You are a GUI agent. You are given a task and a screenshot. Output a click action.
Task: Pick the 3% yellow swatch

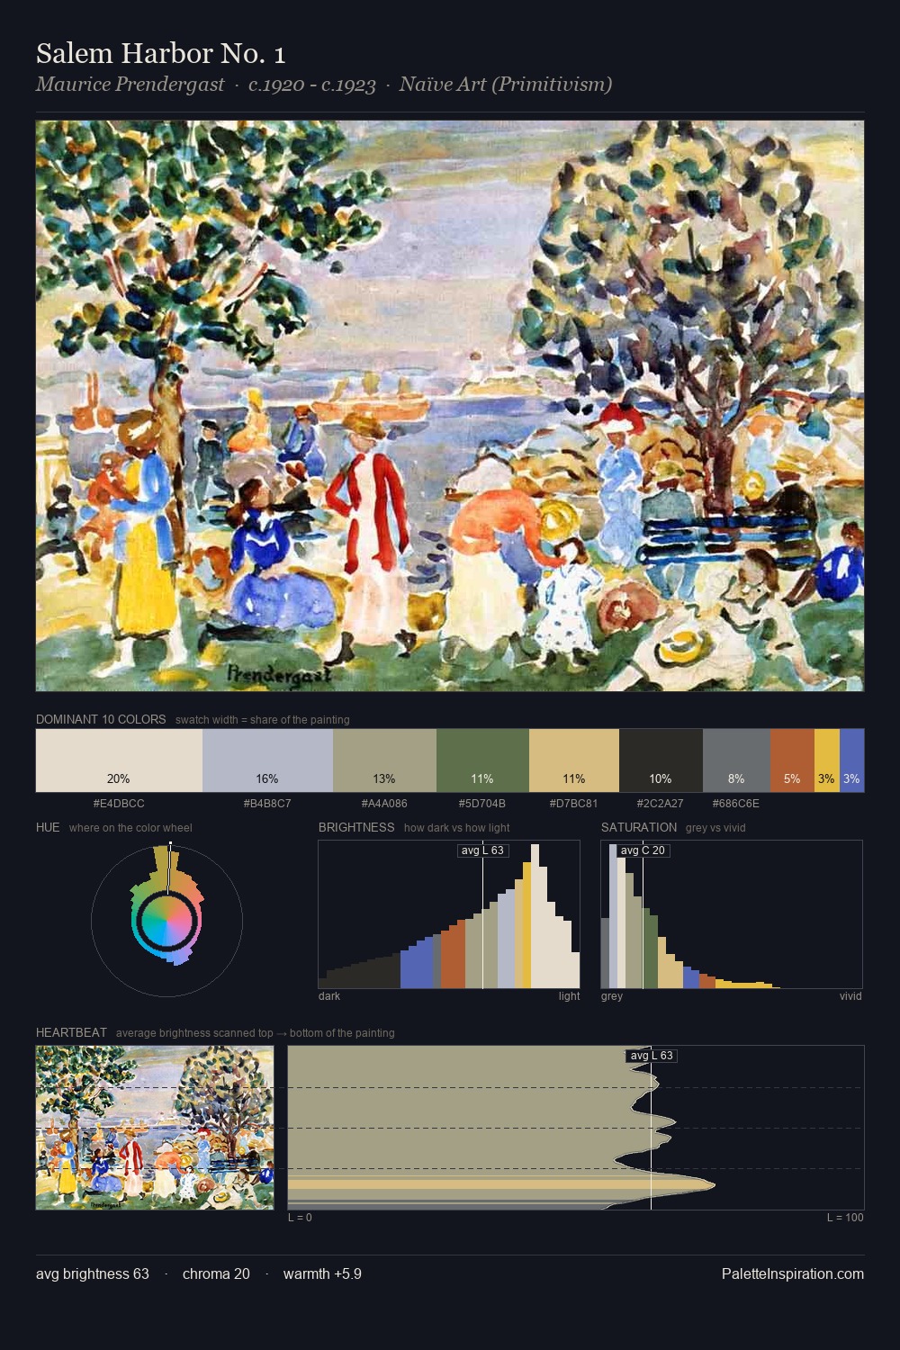826,760
